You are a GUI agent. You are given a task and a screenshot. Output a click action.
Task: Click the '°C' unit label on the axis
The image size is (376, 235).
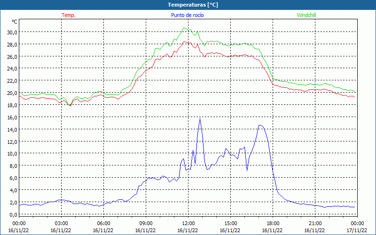coord(15,22)
